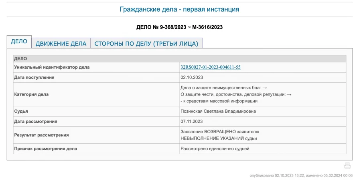The image size is (361, 183).
Task: Click the Категория дела label
Action: (31, 94)
